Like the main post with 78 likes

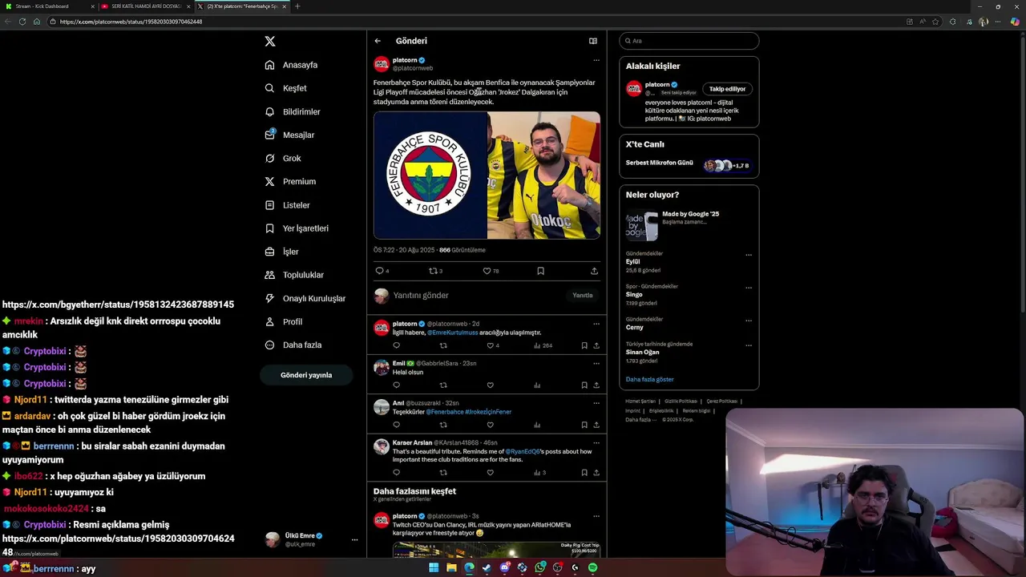(x=487, y=271)
